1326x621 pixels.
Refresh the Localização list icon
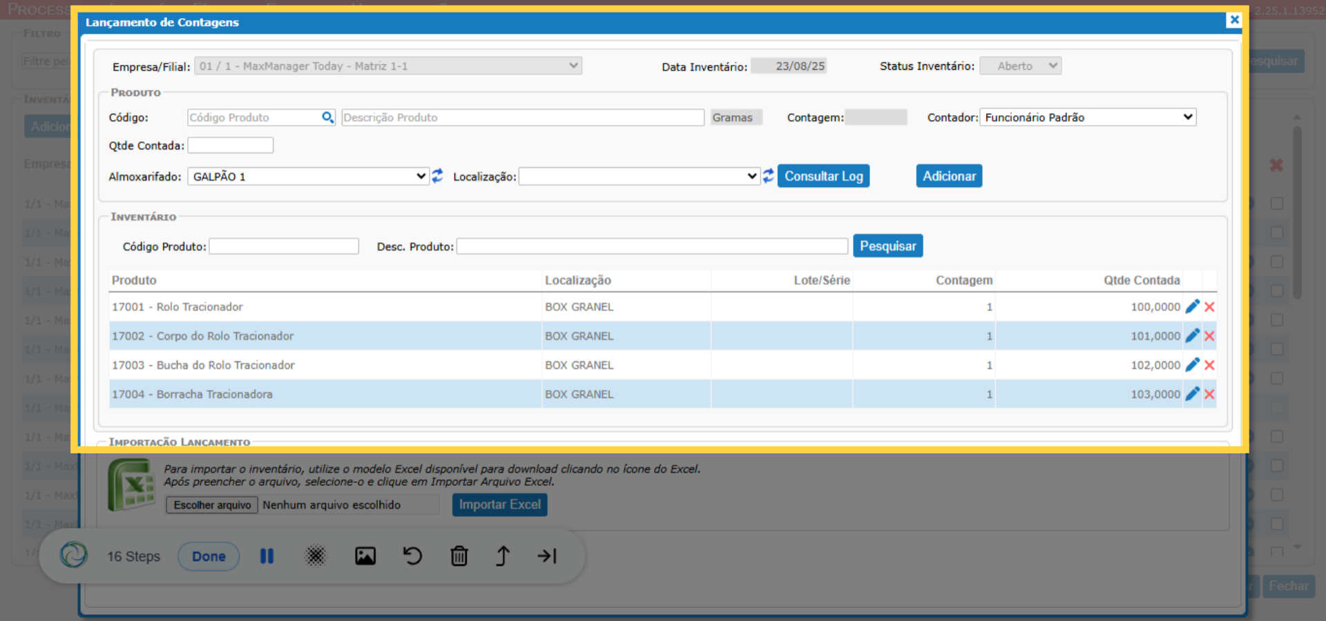[768, 176]
